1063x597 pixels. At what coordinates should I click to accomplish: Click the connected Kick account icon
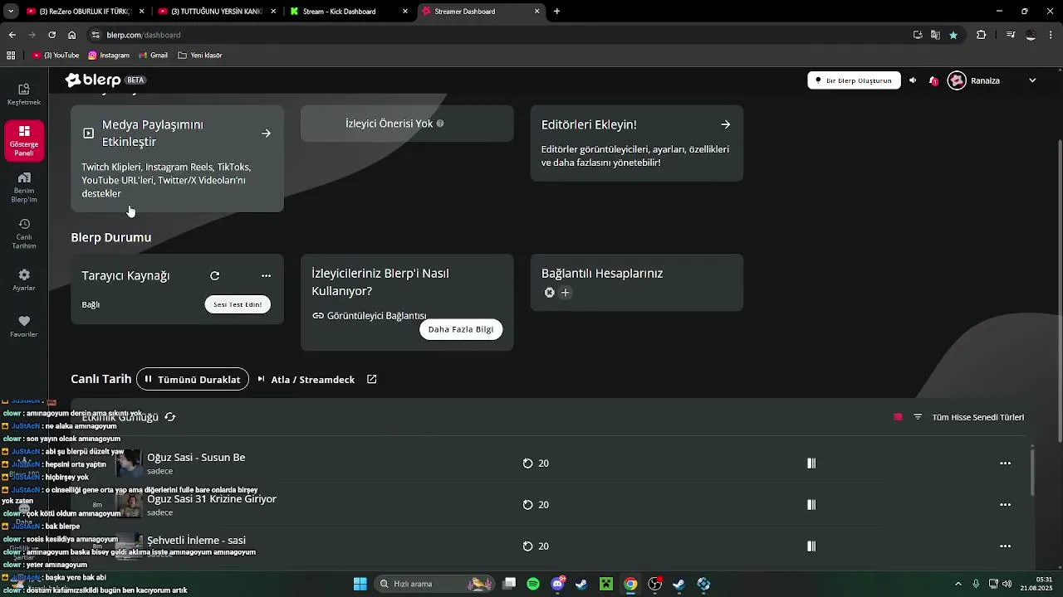[549, 293]
